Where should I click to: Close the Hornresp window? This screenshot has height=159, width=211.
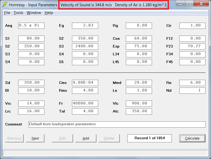[201, 4]
